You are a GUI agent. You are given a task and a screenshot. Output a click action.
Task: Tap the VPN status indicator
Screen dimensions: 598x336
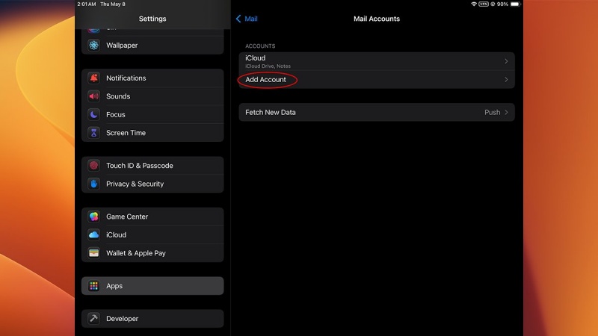coord(484,4)
